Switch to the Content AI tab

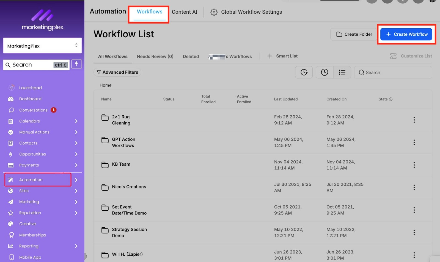(185, 12)
